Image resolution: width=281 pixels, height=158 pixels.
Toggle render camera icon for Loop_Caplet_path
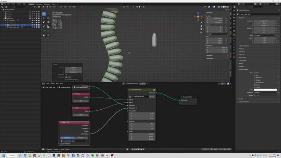coord(39,27)
